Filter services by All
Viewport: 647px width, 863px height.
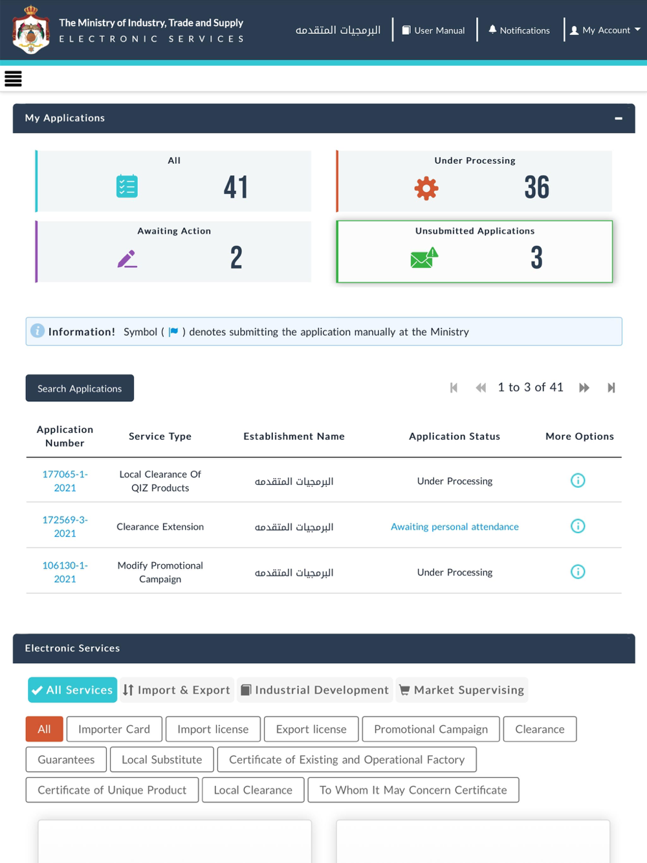pyautogui.click(x=44, y=729)
